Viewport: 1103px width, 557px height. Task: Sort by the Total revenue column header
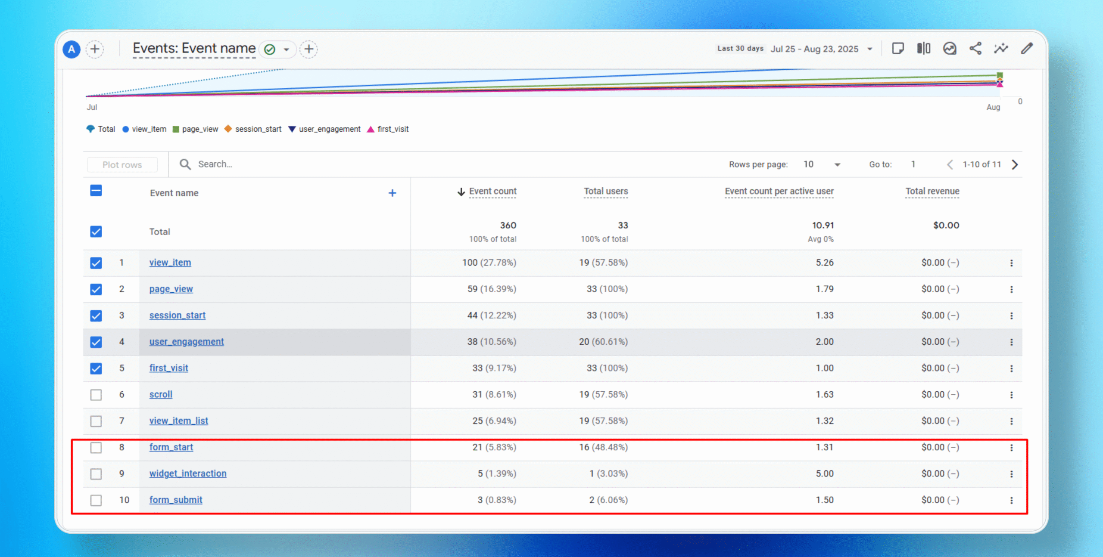click(932, 191)
